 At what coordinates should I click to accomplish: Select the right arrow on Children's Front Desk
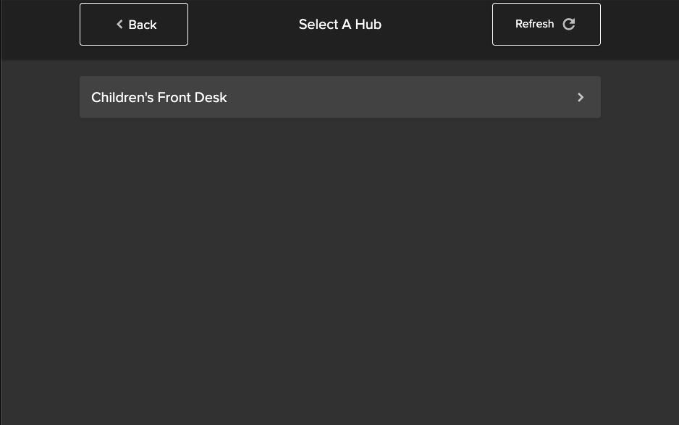tap(581, 97)
